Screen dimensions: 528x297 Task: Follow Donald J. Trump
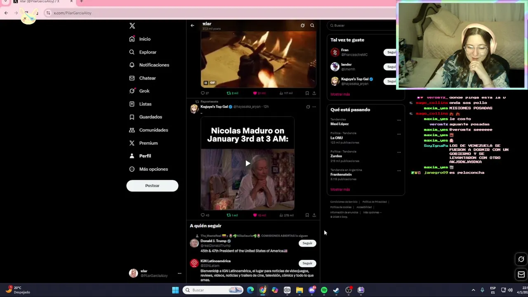point(307,243)
